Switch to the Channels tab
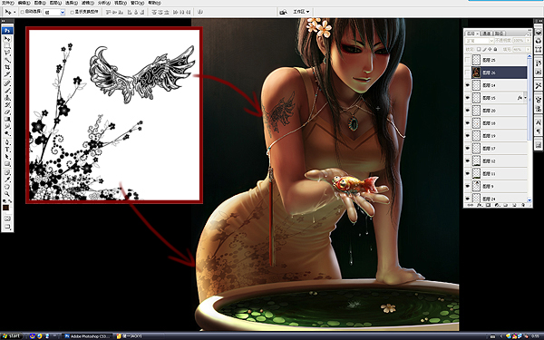 click(487, 34)
